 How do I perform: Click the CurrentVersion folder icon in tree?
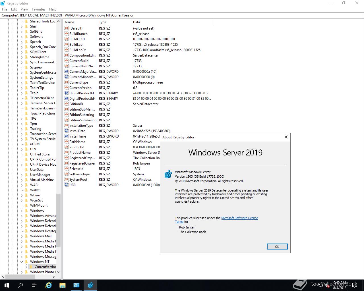pyautogui.click(x=31, y=267)
